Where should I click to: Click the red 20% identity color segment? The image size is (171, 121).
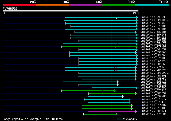pos(19,5)
